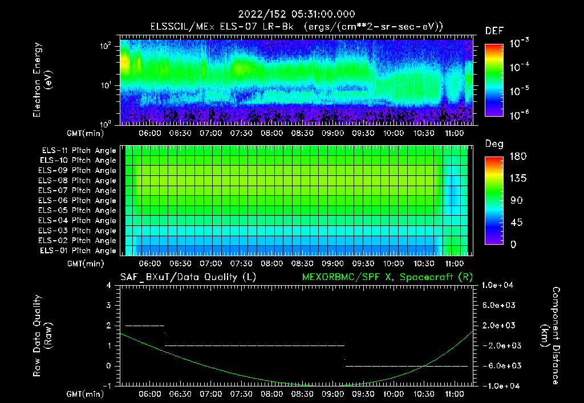Select the Raw Data Quality (Raw) axis label
Viewport: 584px width, 403px height.
click(42, 335)
